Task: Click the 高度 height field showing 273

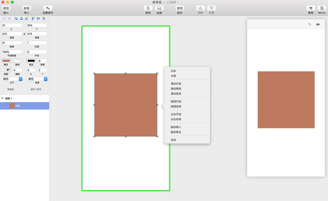Action: [37, 34]
